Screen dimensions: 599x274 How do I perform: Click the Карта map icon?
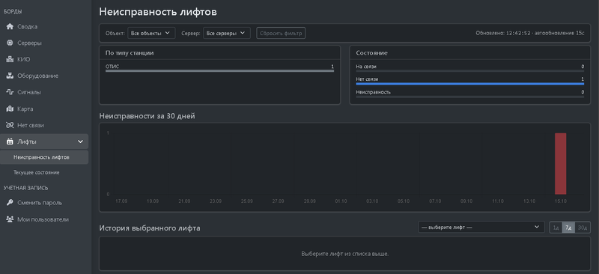(10, 109)
